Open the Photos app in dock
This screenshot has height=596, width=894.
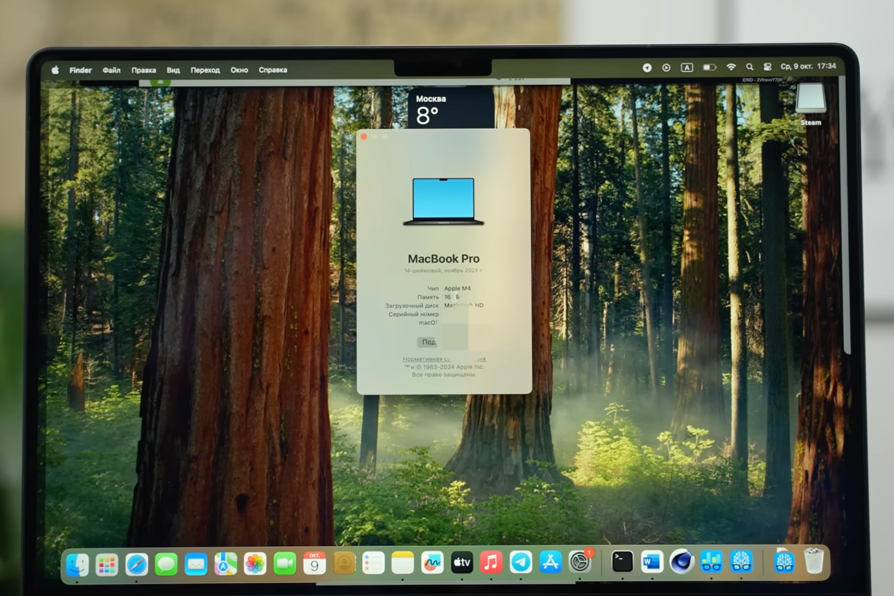click(x=255, y=563)
